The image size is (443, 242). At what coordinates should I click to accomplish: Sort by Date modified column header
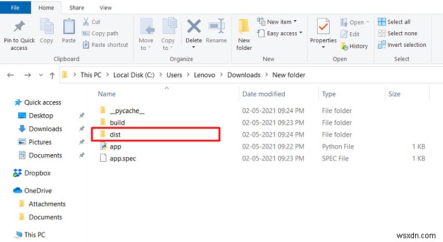click(x=264, y=94)
